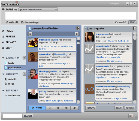Click the trash icon in pressecitron column

[x=30, y=34]
